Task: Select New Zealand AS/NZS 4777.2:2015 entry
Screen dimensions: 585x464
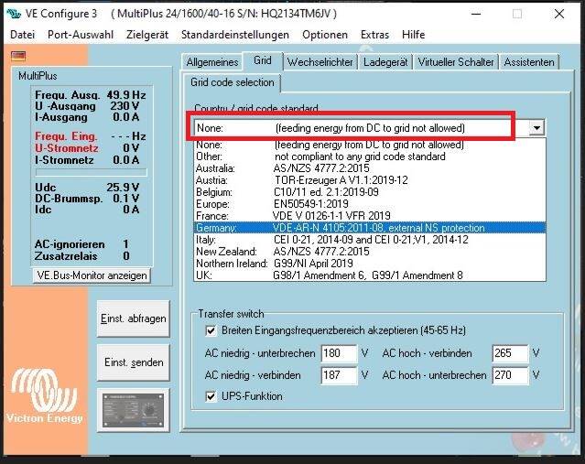Action: (370, 252)
